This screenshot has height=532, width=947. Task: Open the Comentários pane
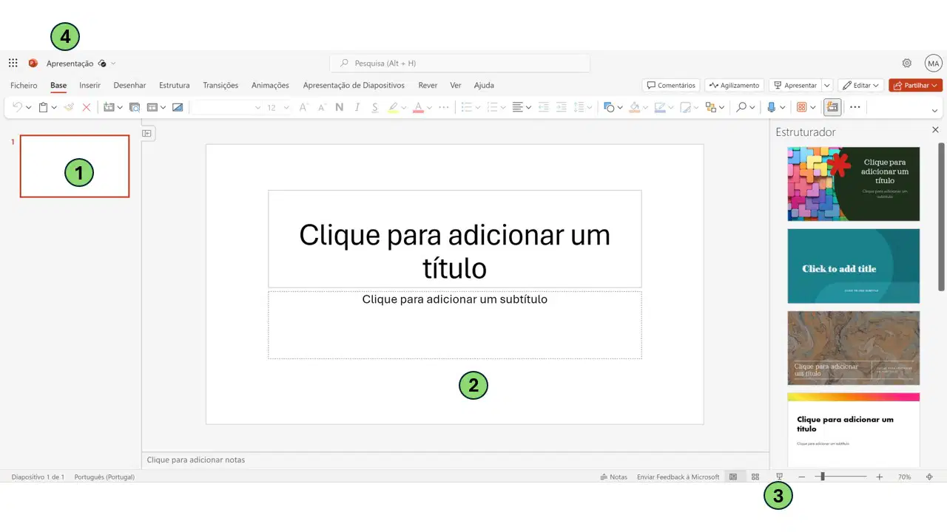click(671, 86)
